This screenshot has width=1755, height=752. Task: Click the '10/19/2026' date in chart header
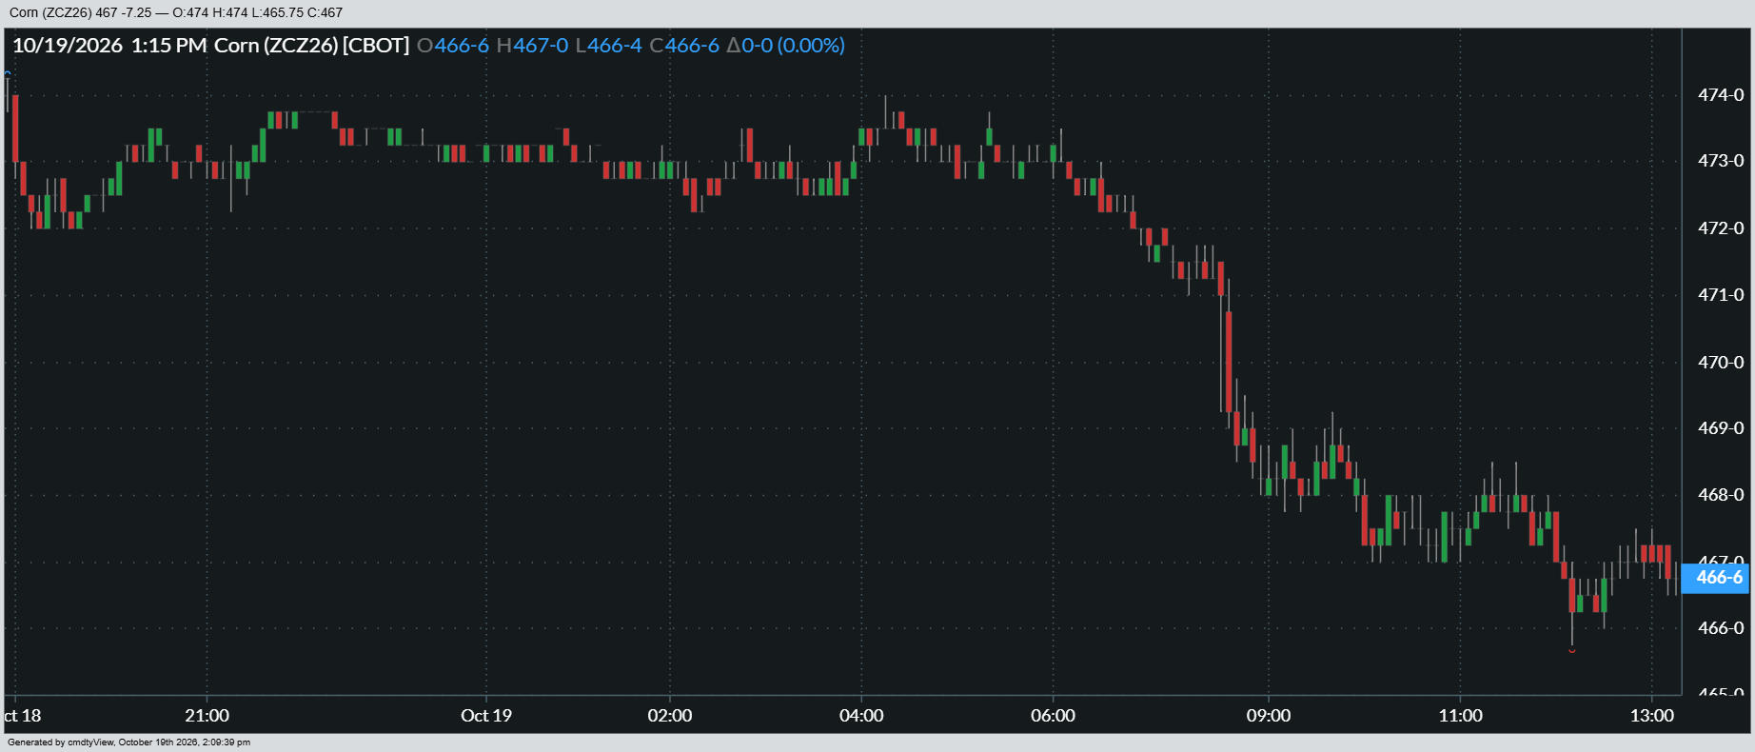[x=68, y=46]
